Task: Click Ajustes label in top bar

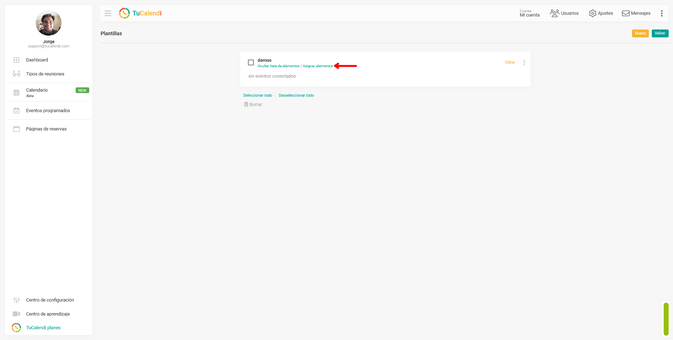Action: click(x=605, y=13)
